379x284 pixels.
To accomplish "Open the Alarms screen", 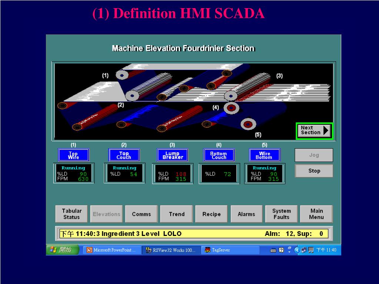I will coord(246,214).
